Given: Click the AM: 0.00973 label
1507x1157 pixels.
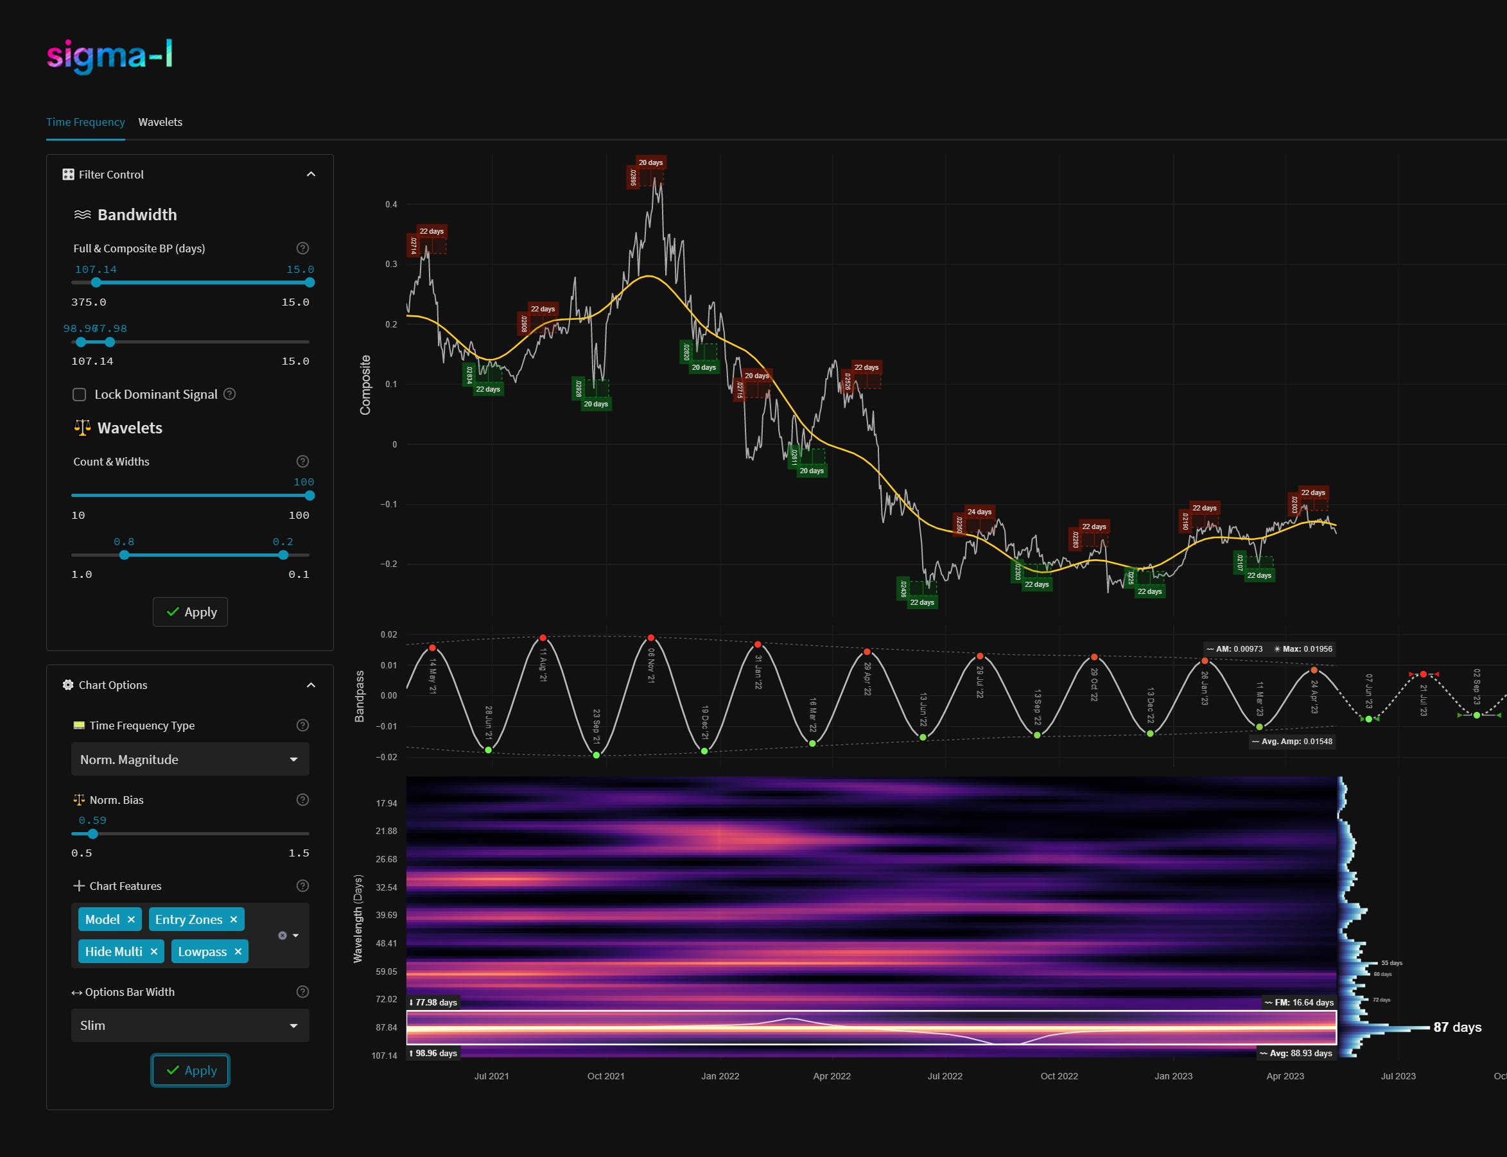Looking at the screenshot, I should coord(1234,648).
